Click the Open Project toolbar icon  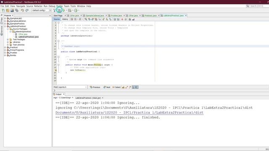click(12, 10)
